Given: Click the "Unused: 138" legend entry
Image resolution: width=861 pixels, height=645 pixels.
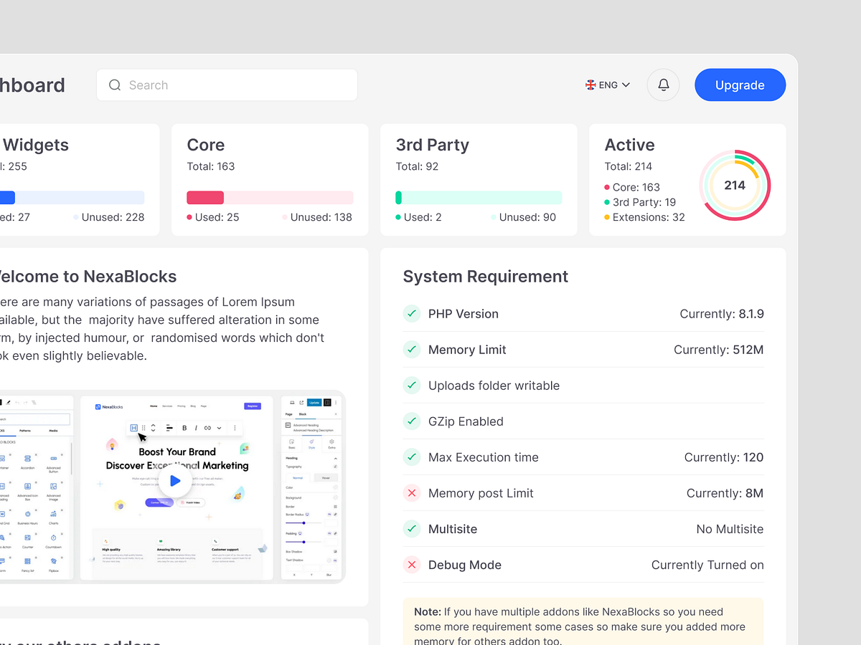Looking at the screenshot, I should pos(317,217).
